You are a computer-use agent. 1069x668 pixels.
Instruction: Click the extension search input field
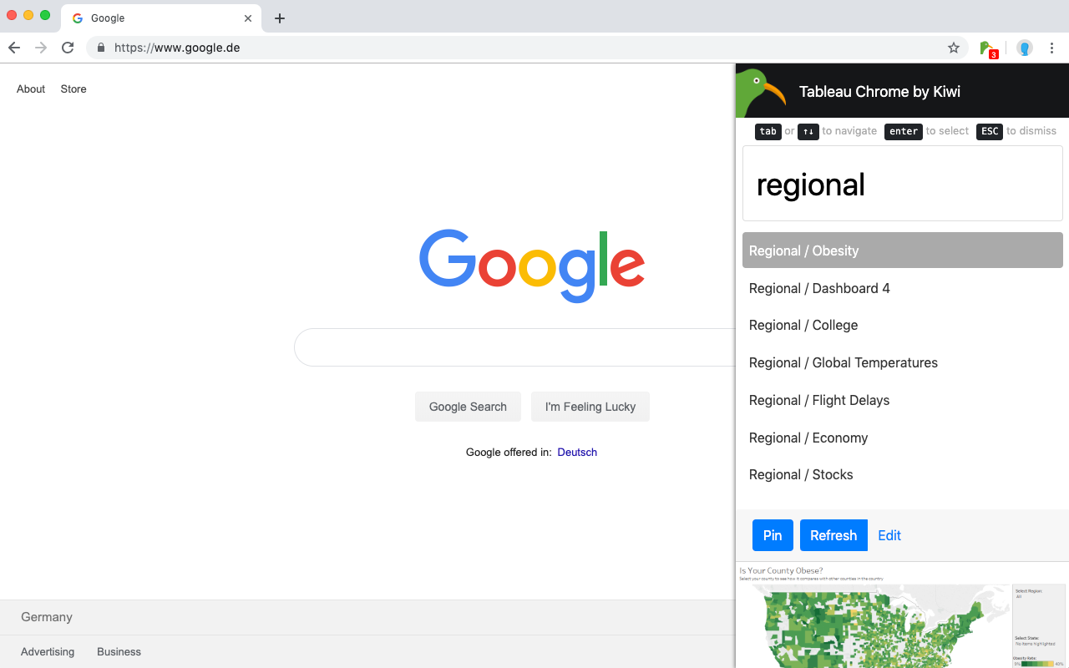pyautogui.click(x=902, y=183)
